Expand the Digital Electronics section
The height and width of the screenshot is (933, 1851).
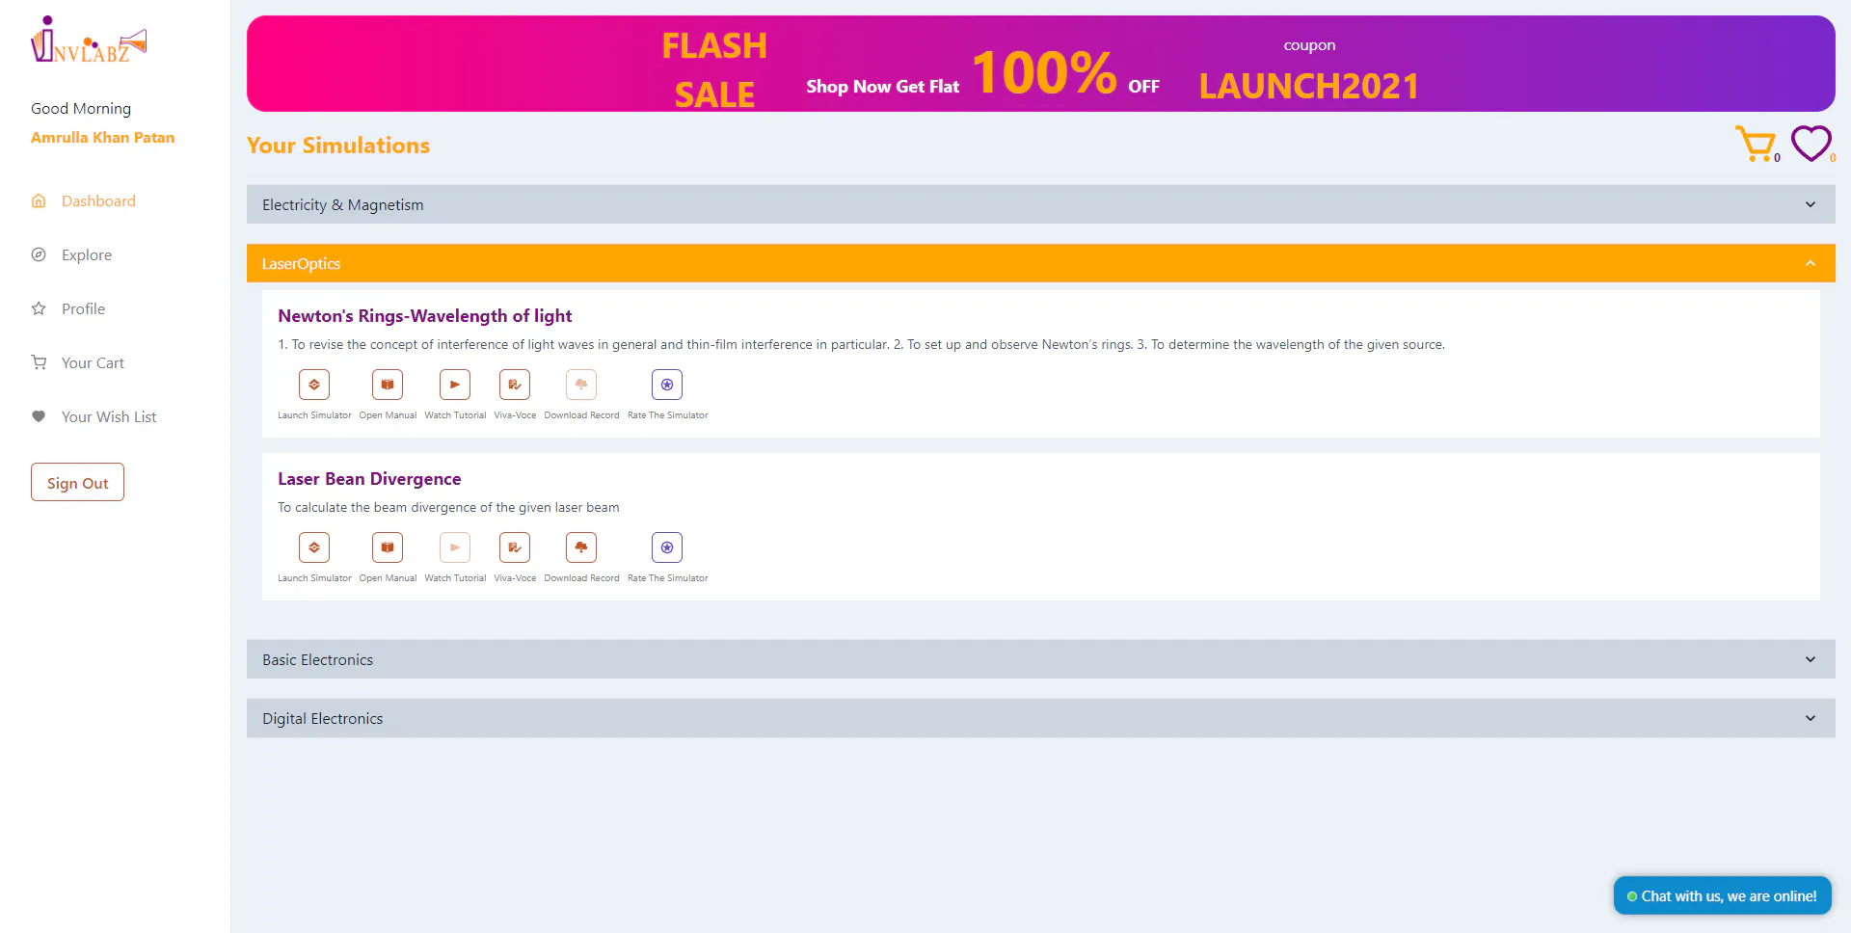[x=1041, y=718]
